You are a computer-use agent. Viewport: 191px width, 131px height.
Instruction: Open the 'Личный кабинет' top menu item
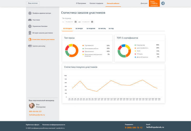coord(113,3)
